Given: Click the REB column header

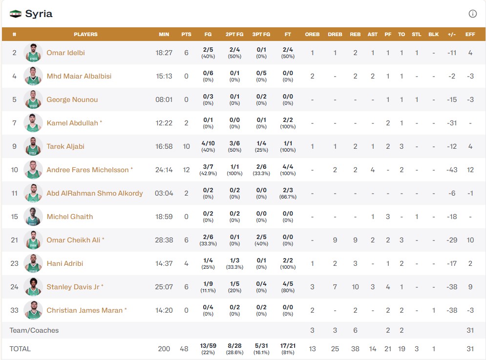Looking at the screenshot, I should [x=355, y=35].
